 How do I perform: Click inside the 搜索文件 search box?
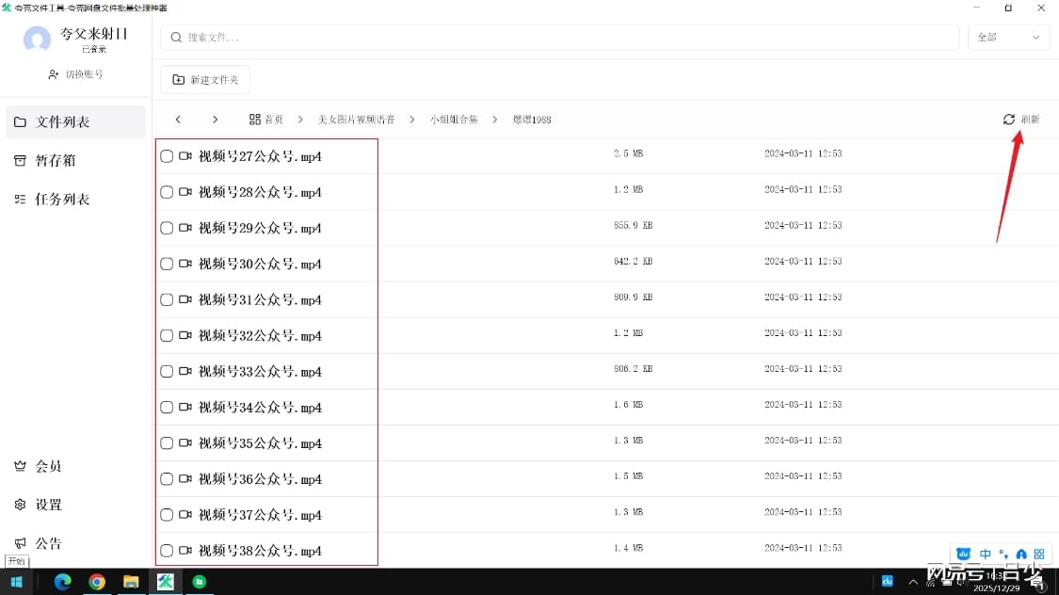377,37
